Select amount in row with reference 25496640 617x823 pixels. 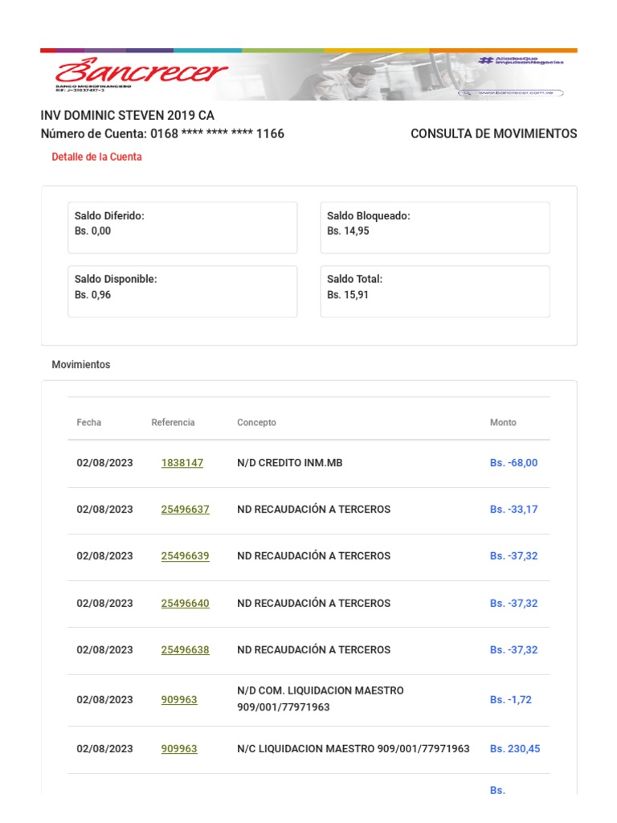tap(513, 603)
